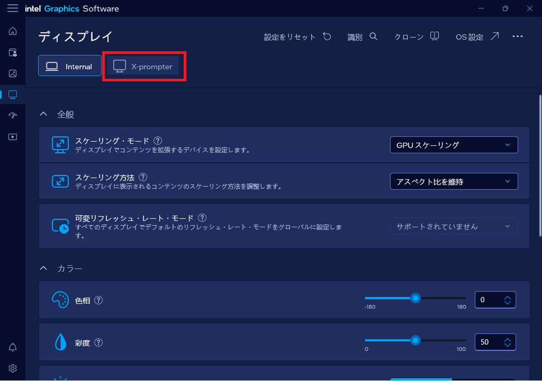542x381 pixels.
Task: Click the クローン mirrored screens icon
Action: click(435, 36)
